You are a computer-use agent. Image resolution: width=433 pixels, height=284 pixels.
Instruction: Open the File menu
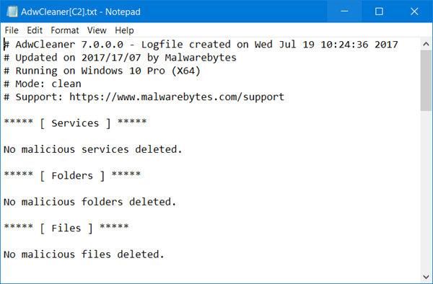pos(12,30)
